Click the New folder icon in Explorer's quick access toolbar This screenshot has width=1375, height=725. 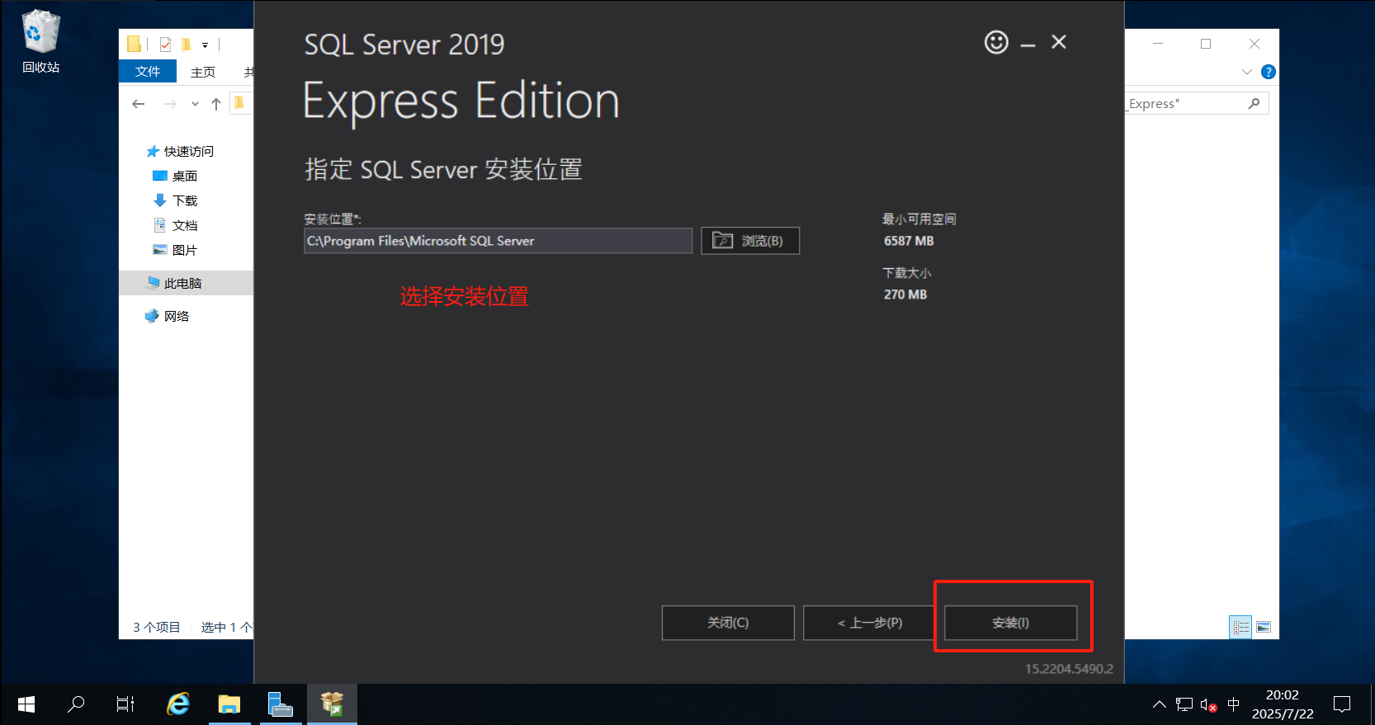[x=187, y=45]
